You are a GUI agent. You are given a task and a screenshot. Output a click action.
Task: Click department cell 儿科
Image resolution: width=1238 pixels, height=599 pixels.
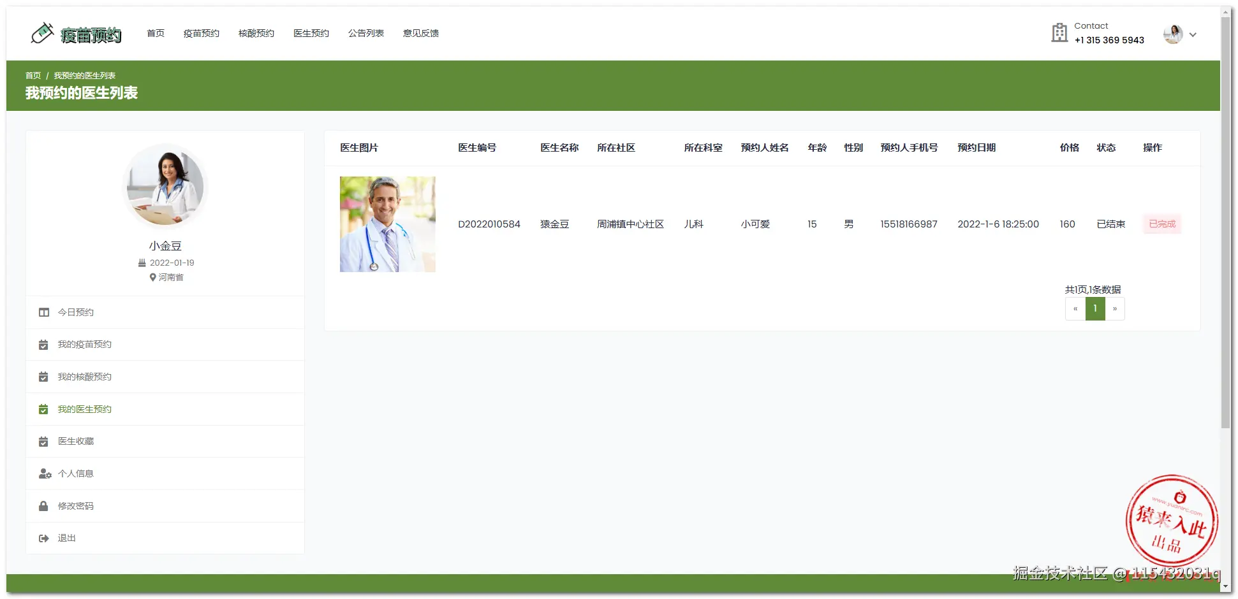(694, 224)
